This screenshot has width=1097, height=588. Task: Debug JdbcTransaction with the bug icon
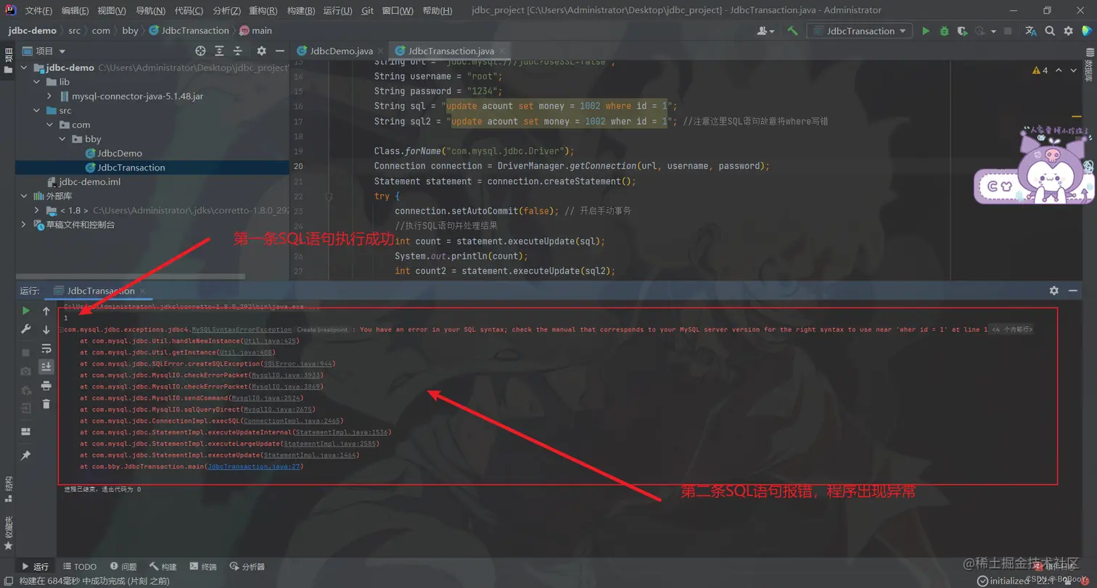coord(944,31)
